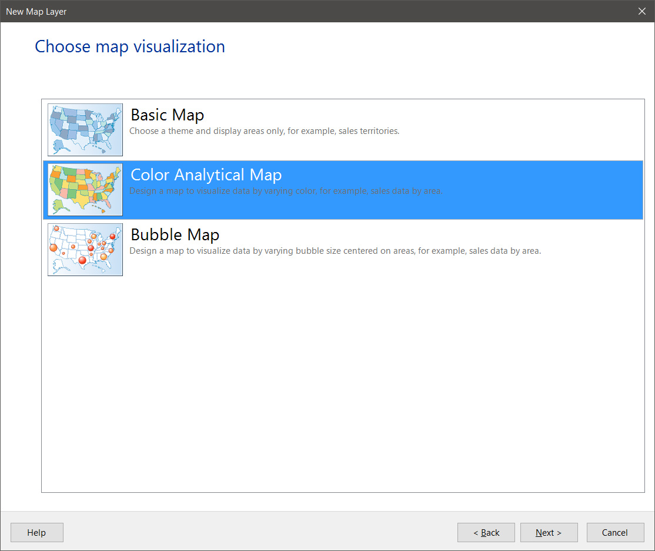Cancel the New Map Layer wizard
This screenshot has height=551, width=655.
[x=615, y=532]
